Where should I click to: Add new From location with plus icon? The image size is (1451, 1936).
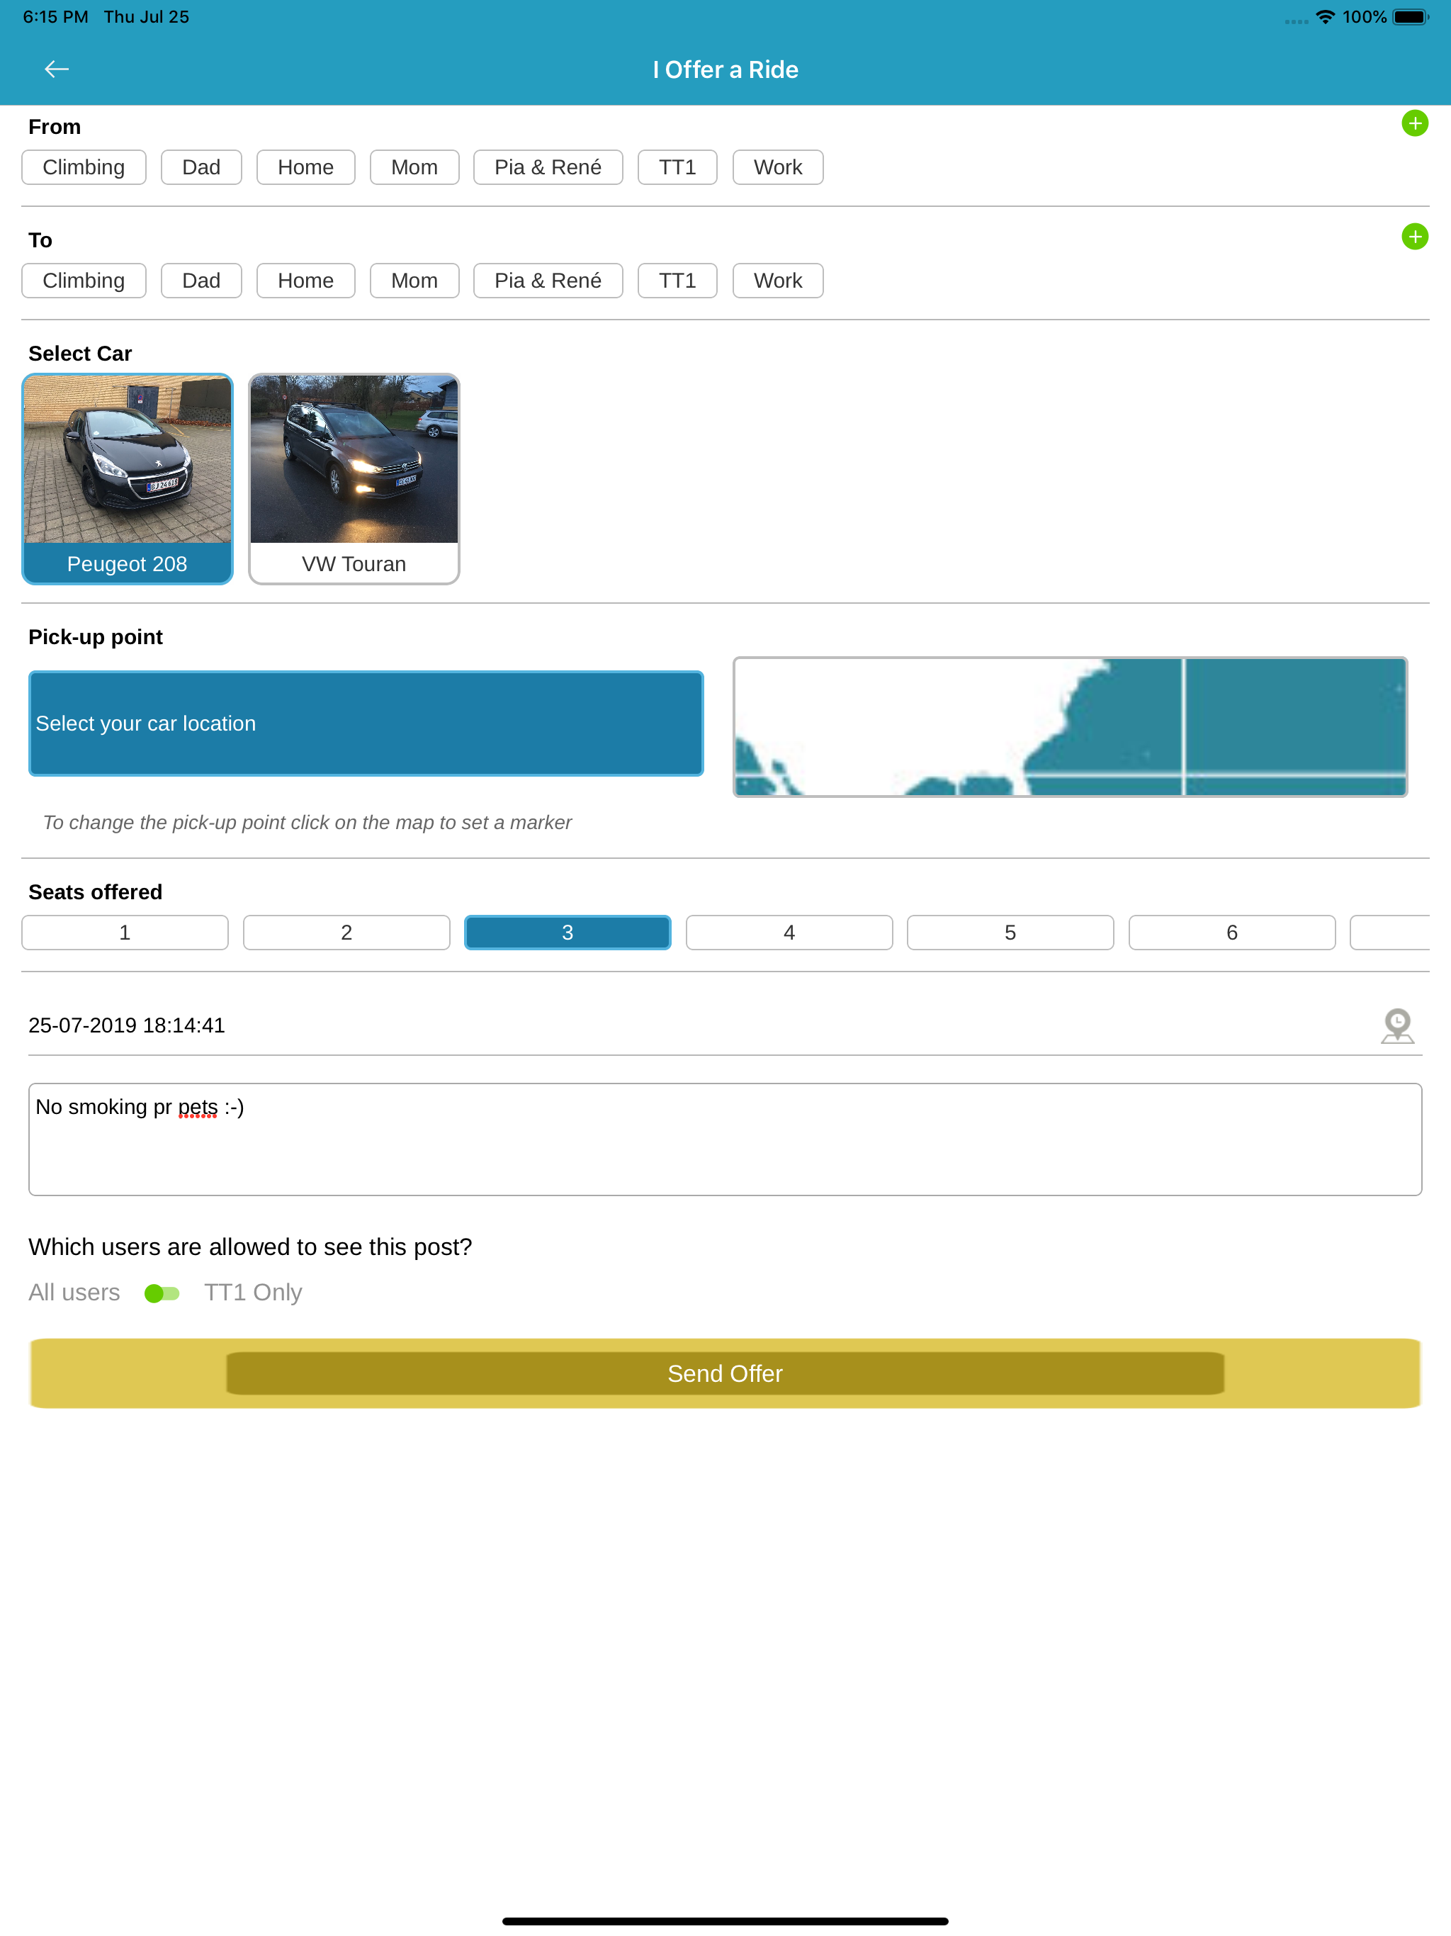click(1414, 123)
